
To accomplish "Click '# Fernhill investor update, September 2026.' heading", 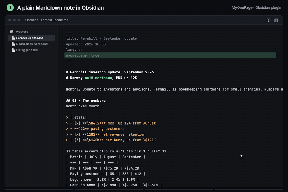I will coord(111,72).
